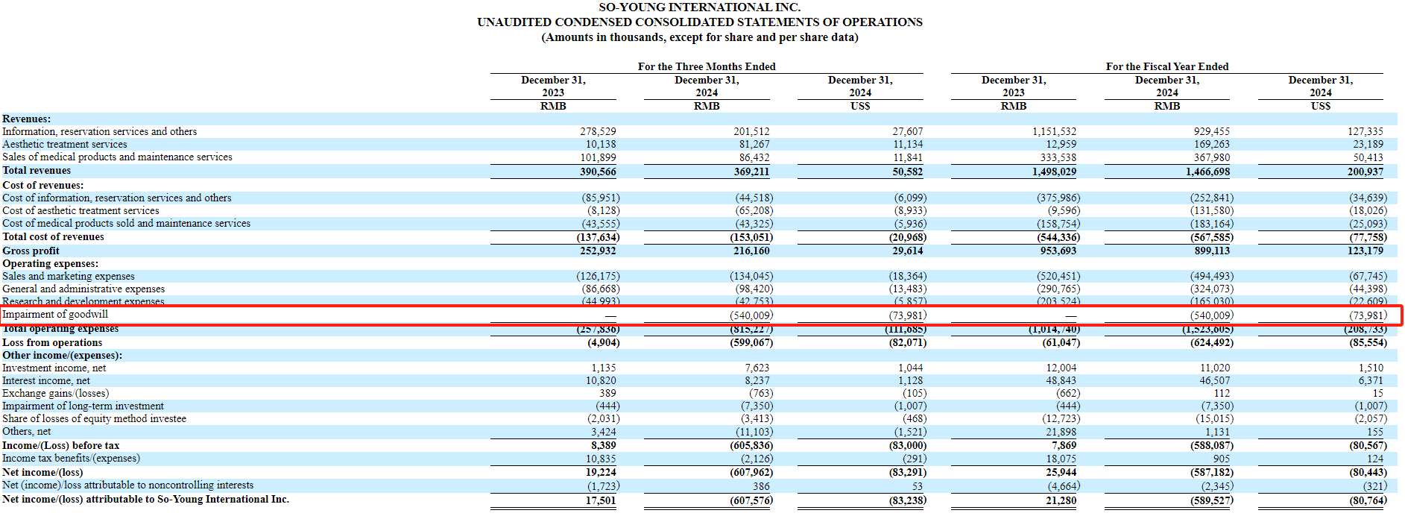Viewport: 1405px width, 519px height.
Task: Click the 'Amounts in thousands' note line
Action: tap(699, 37)
